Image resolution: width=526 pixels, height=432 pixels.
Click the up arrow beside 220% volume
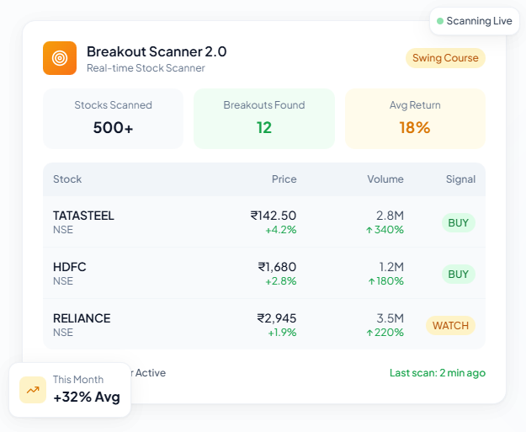pyautogui.click(x=369, y=333)
